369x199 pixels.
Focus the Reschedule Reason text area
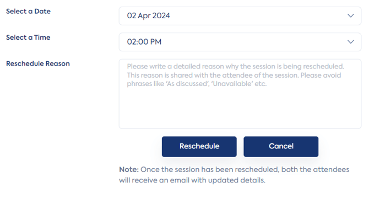click(x=240, y=94)
